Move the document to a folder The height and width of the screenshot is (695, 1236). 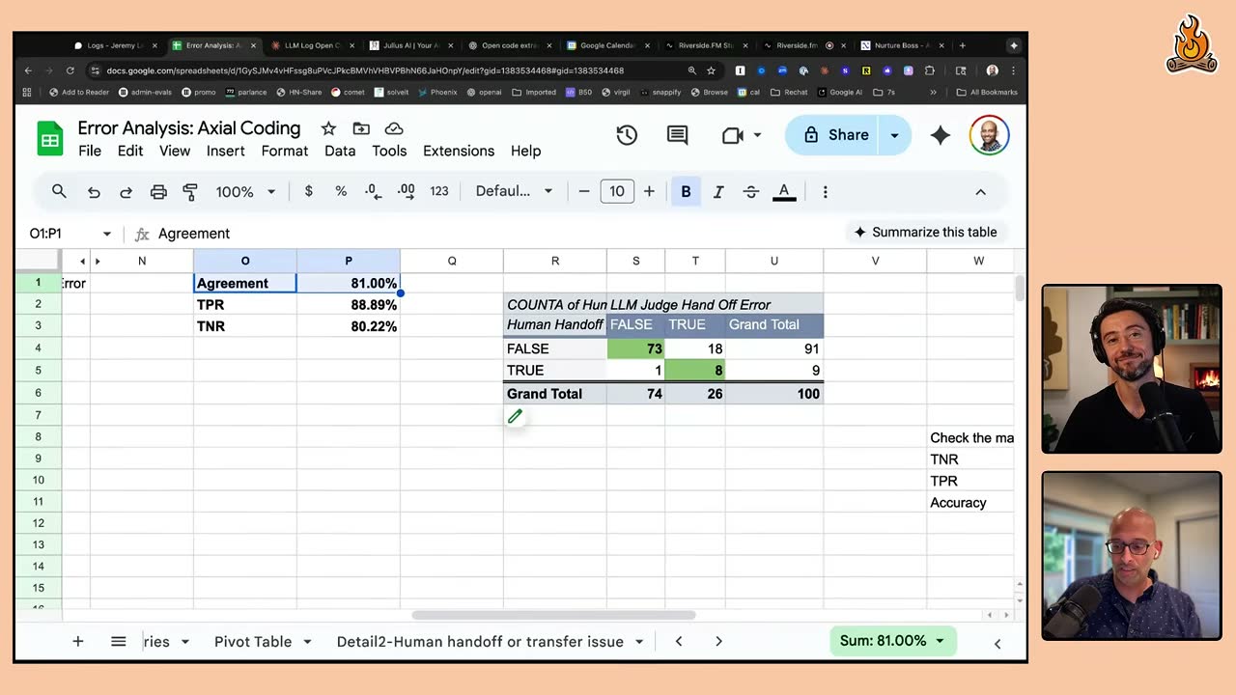tap(361, 128)
